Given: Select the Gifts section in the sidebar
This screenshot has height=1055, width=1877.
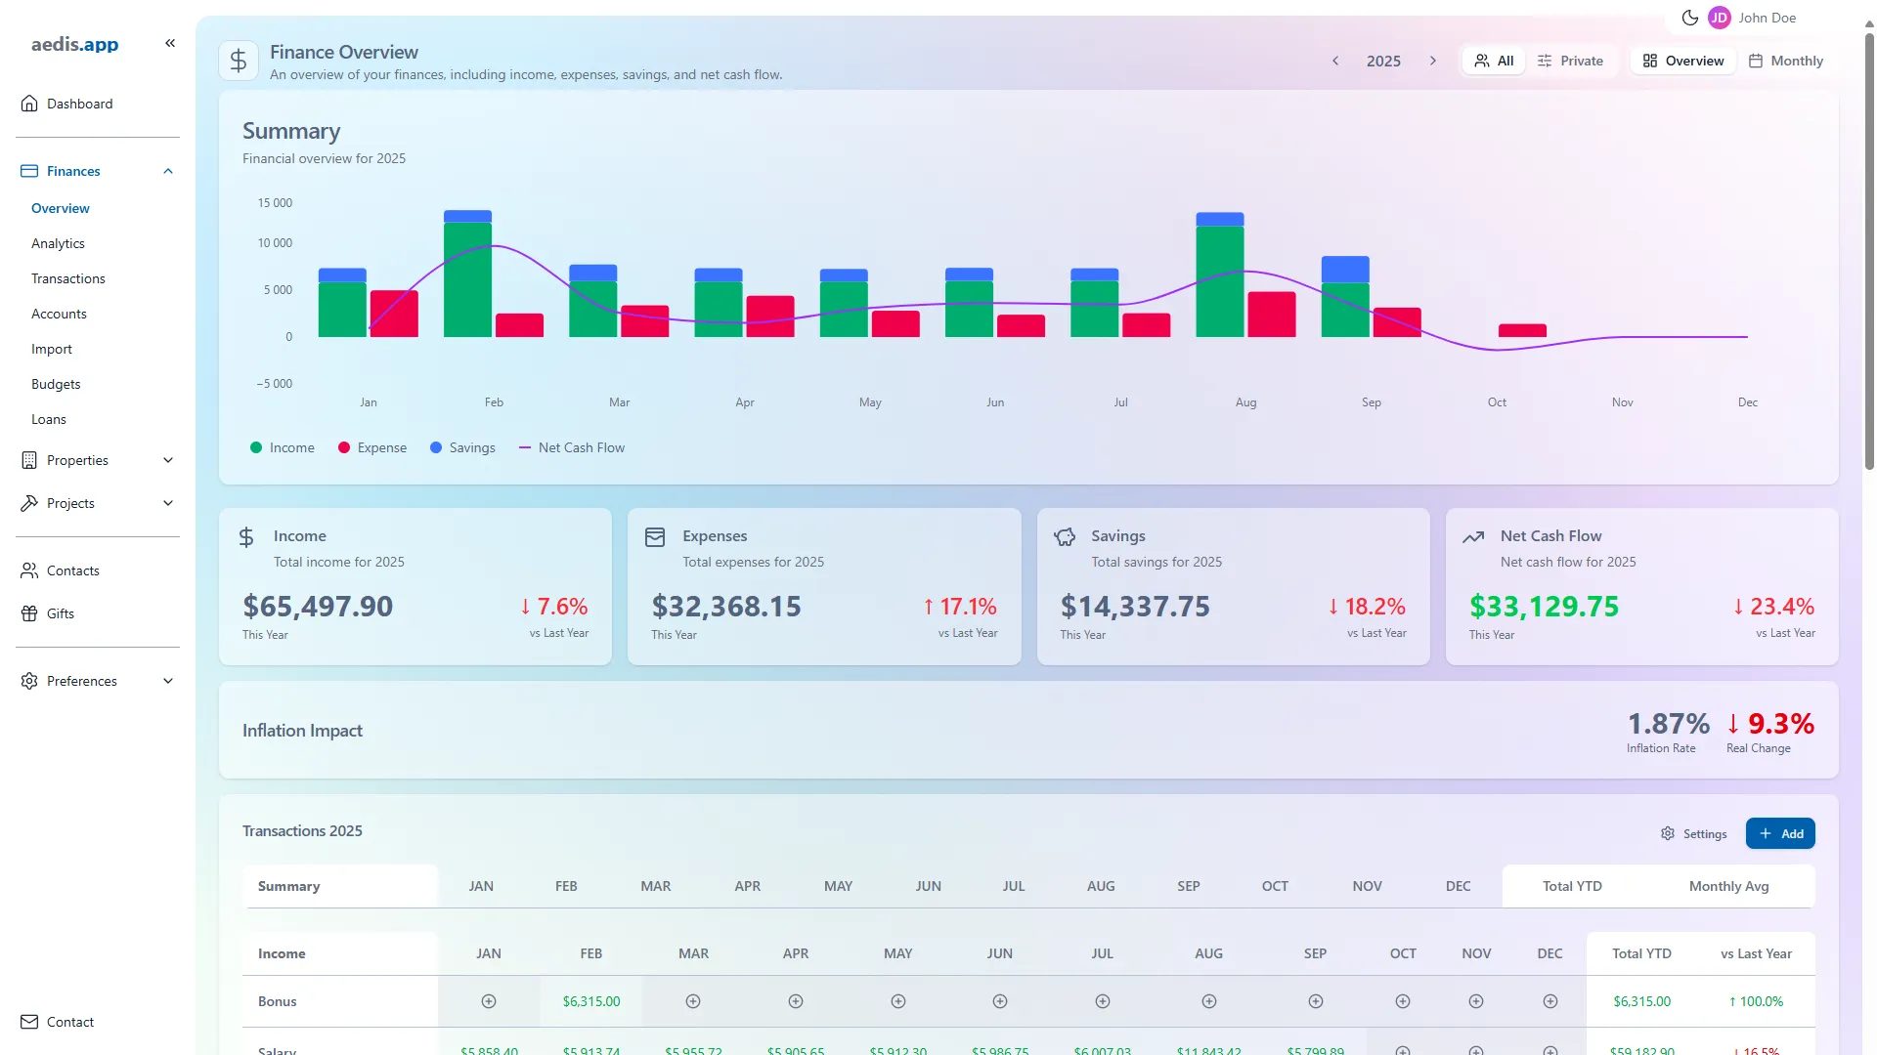Looking at the screenshot, I should tap(61, 613).
